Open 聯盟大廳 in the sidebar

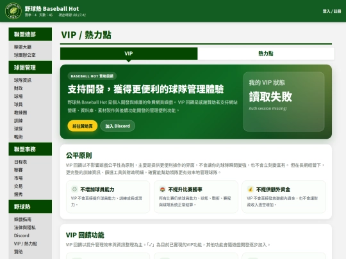(x=22, y=47)
